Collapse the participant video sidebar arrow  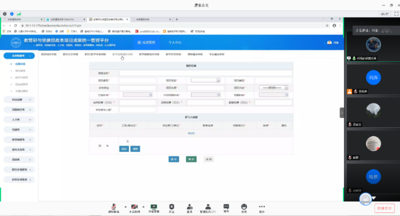click(342, 113)
